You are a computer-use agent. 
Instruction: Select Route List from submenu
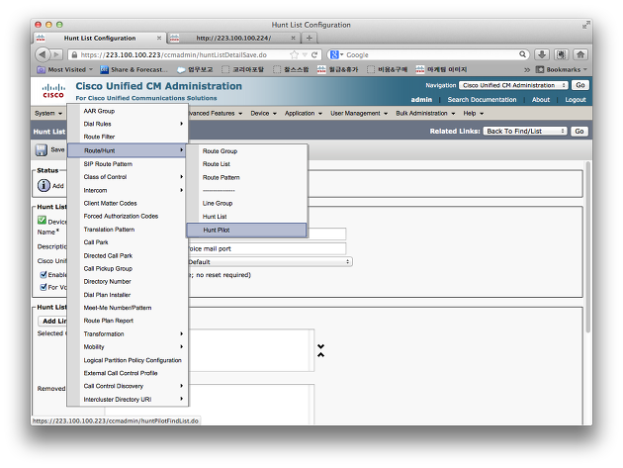click(x=246, y=164)
